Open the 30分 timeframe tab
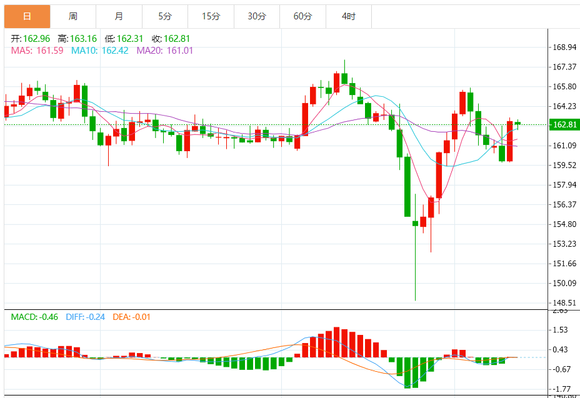Screen dimensions: 580x398 coord(257,16)
